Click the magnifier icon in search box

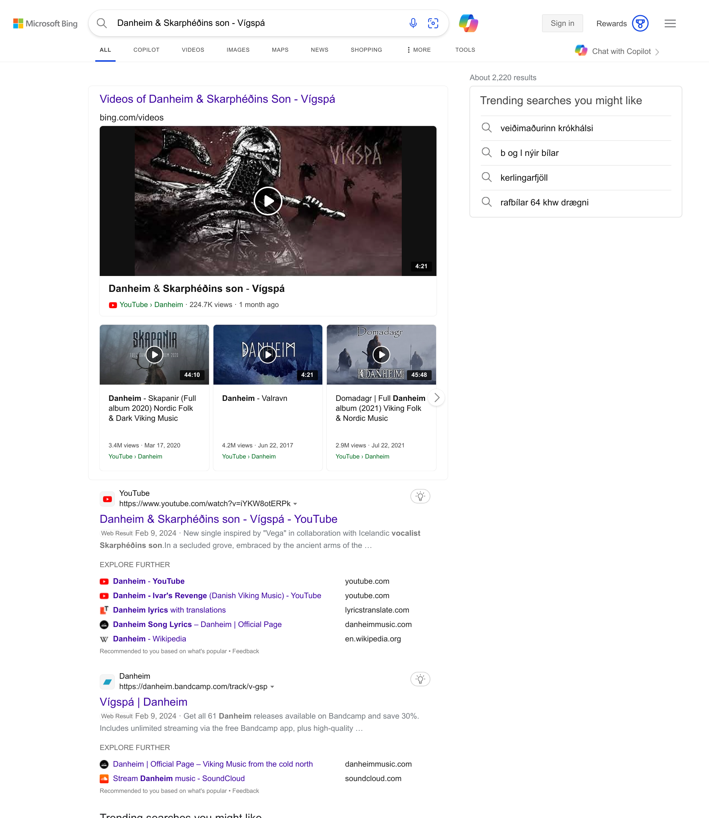(x=102, y=23)
